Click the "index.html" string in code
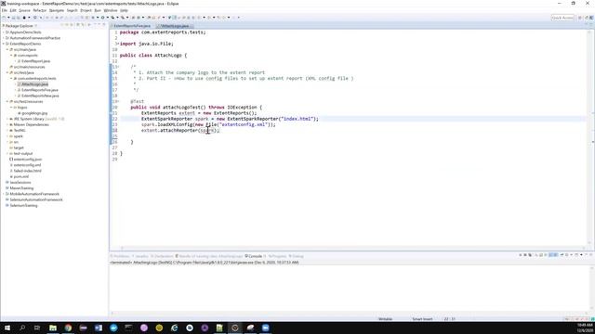 click(297, 119)
